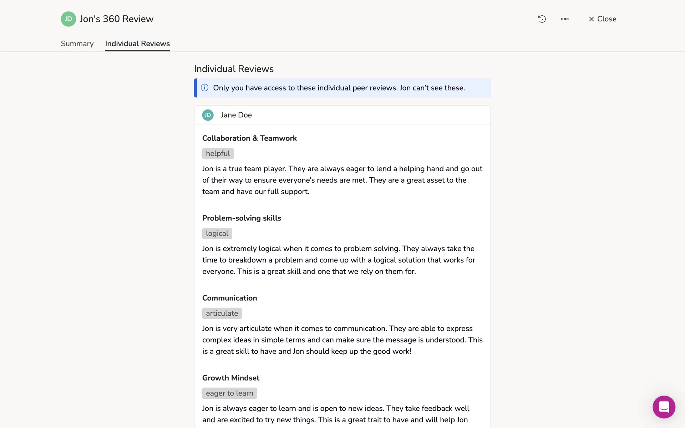Click the Jon's 360 Review title
685x428 pixels.
(x=116, y=19)
